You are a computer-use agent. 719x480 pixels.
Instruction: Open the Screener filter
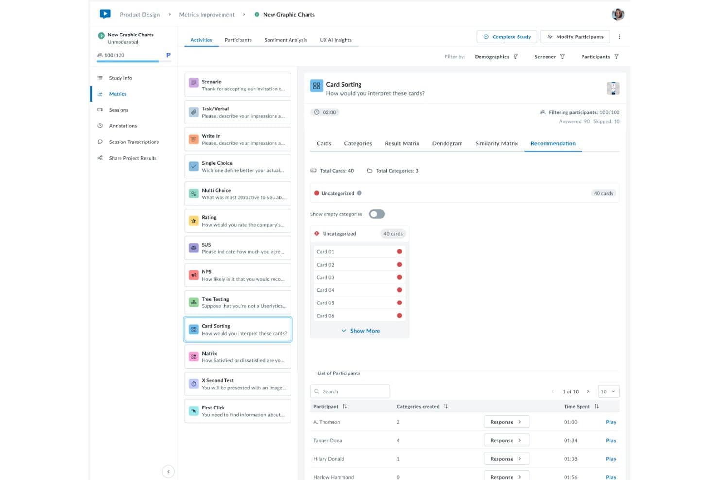pos(549,57)
